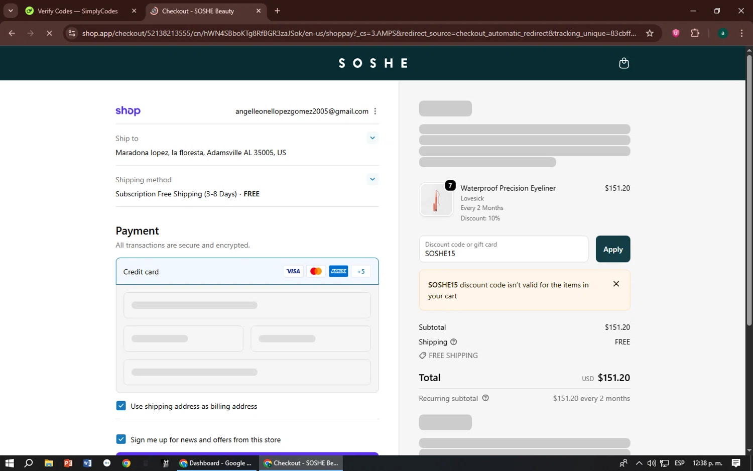The height and width of the screenshot is (471, 753).
Task: Click the Mastercard icon
Action: point(316,272)
